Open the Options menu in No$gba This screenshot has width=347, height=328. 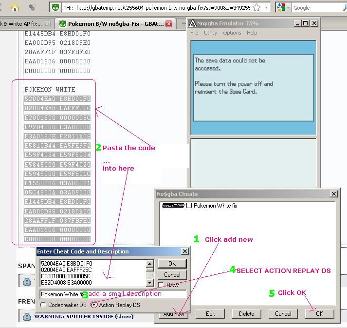pos(232,33)
